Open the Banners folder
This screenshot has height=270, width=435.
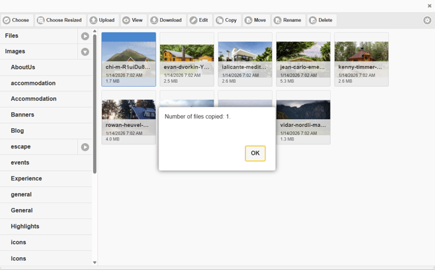(x=46, y=115)
